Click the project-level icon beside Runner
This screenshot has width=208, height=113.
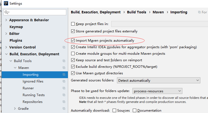coord(64,88)
